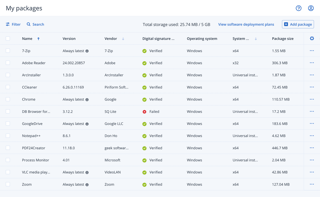Image resolution: width=320 pixels, height=197 pixels.
Task: Select the 7-Zip package checkbox
Action: pos(8,51)
